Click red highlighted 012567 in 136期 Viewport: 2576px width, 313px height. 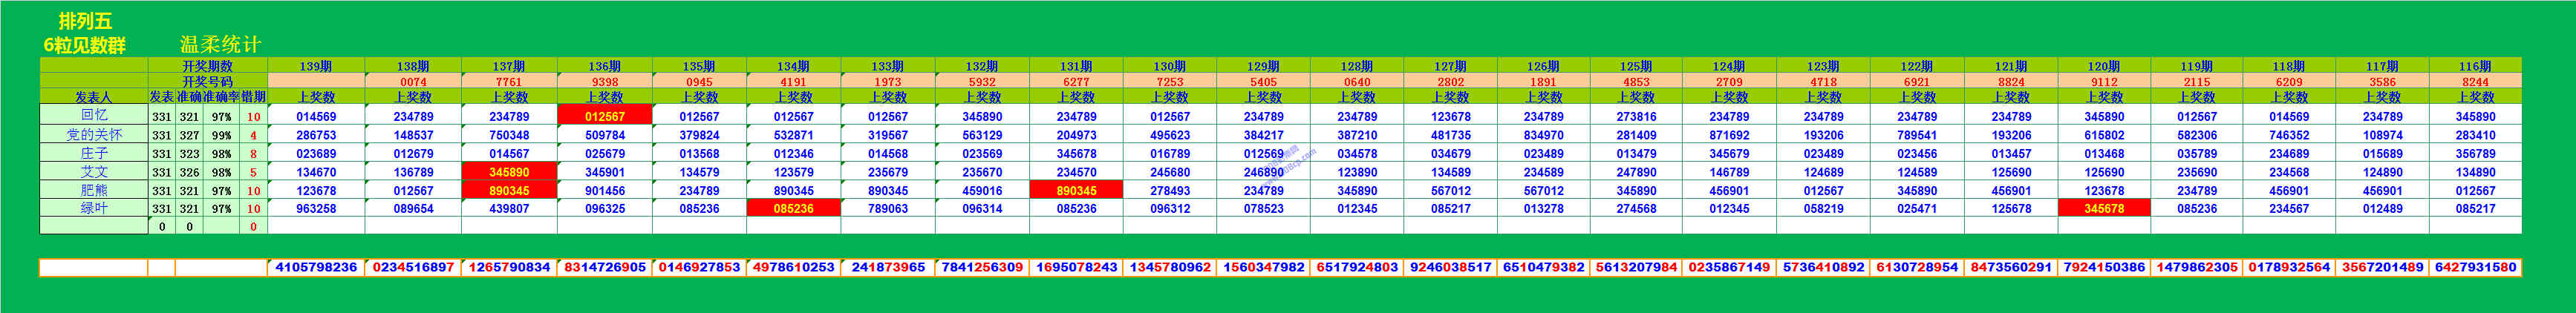click(604, 116)
